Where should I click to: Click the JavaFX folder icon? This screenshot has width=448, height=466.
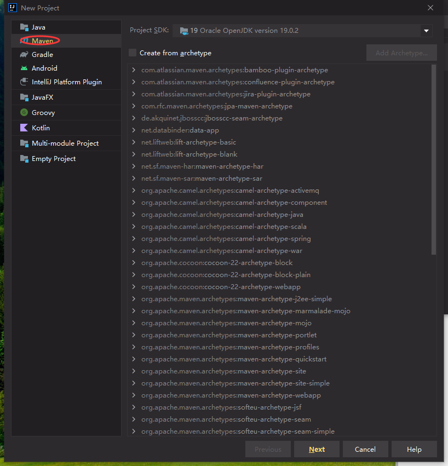pyautogui.click(x=24, y=97)
